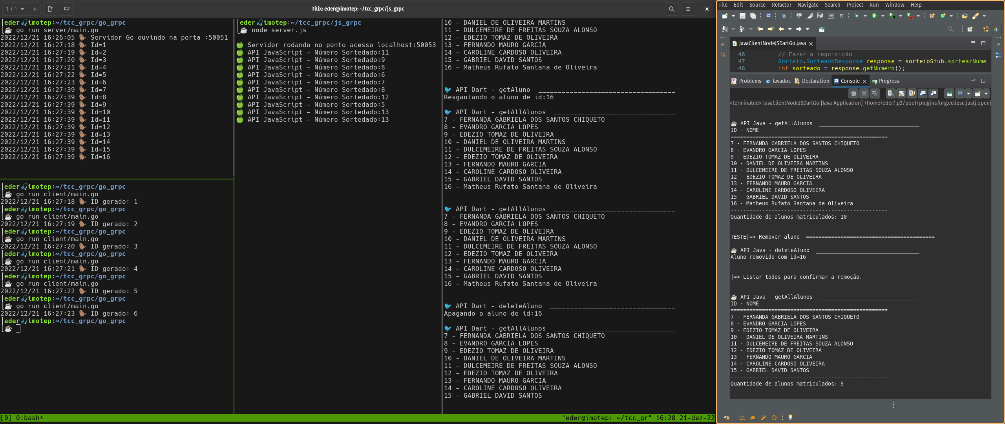The width and height of the screenshot is (1005, 424).
Task: Click the Debug bug icon in Eclipse toolbar
Action: click(x=857, y=16)
